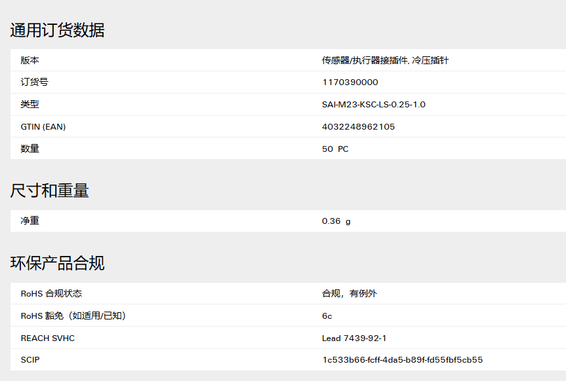The width and height of the screenshot is (566, 381).
Task: Click the GTIN value 4032248962105
Action: pos(359,127)
